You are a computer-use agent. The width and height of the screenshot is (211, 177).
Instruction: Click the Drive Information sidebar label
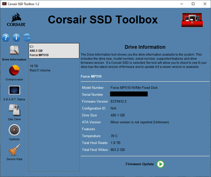[14, 59]
